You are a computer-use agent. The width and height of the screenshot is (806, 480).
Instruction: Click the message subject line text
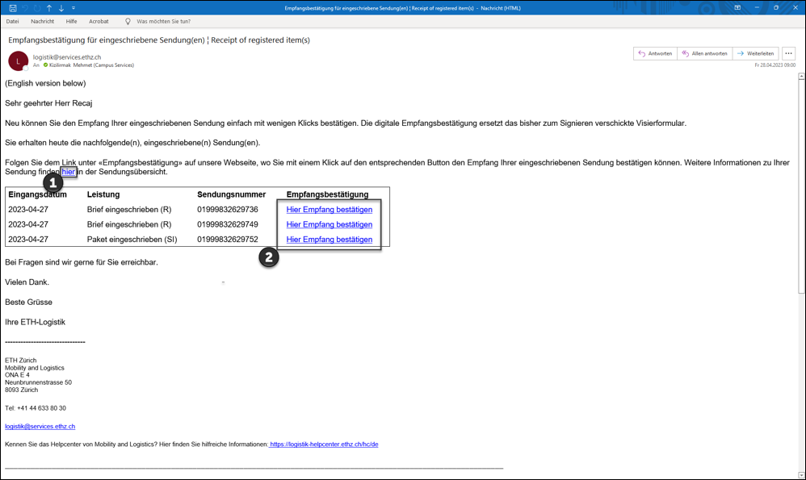pyautogui.click(x=159, y=40)
